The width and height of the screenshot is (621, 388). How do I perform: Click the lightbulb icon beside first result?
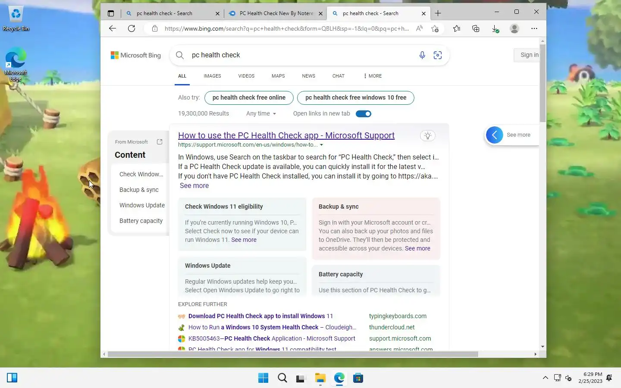click(x=428, y=136)
